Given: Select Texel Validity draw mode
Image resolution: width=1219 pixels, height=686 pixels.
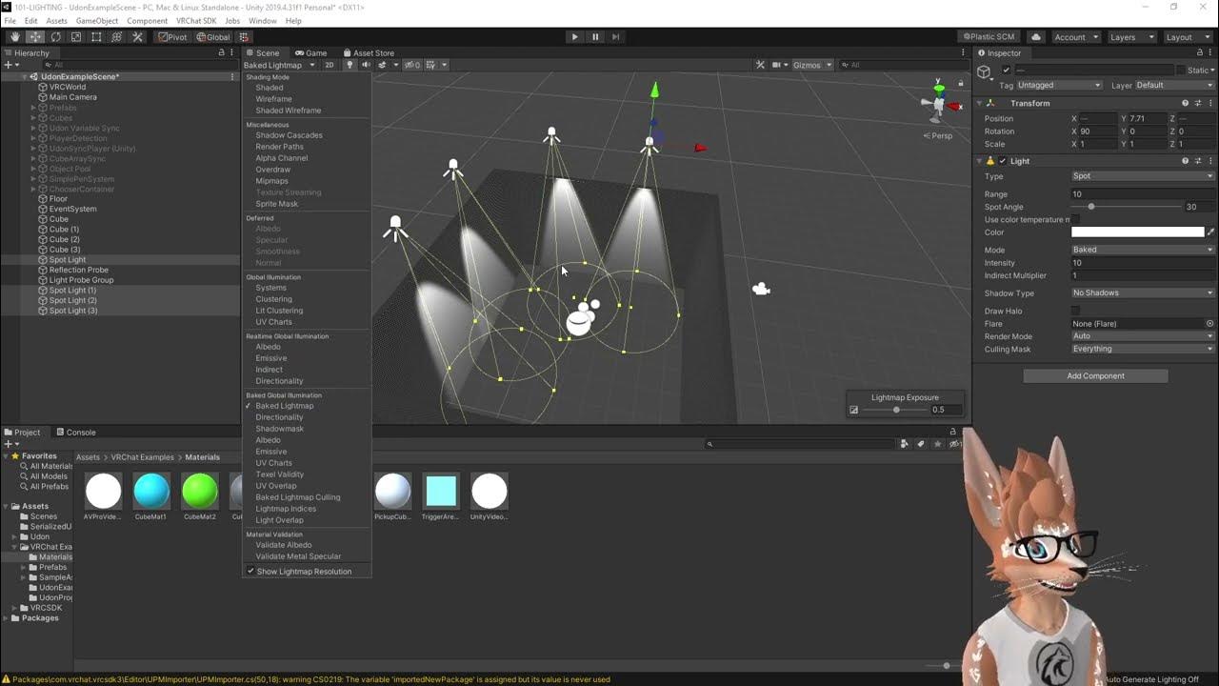Looking at the screenshot, I should pyautogui.click(x=280, y=474).
